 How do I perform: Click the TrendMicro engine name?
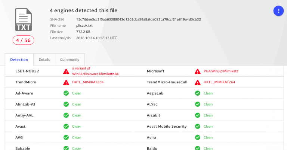(x=26, y=82)
